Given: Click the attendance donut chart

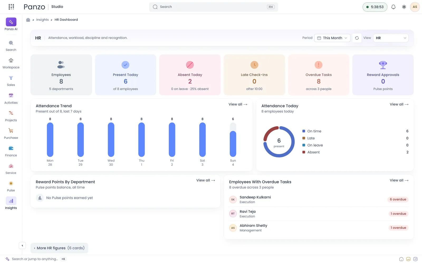Looking at the screenshot, I should pyautogui.click(x=279, y=142).
